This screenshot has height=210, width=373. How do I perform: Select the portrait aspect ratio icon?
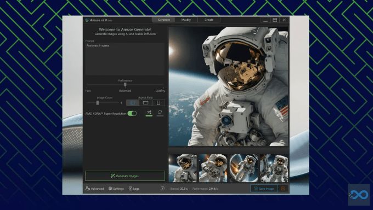click(159, 103)
